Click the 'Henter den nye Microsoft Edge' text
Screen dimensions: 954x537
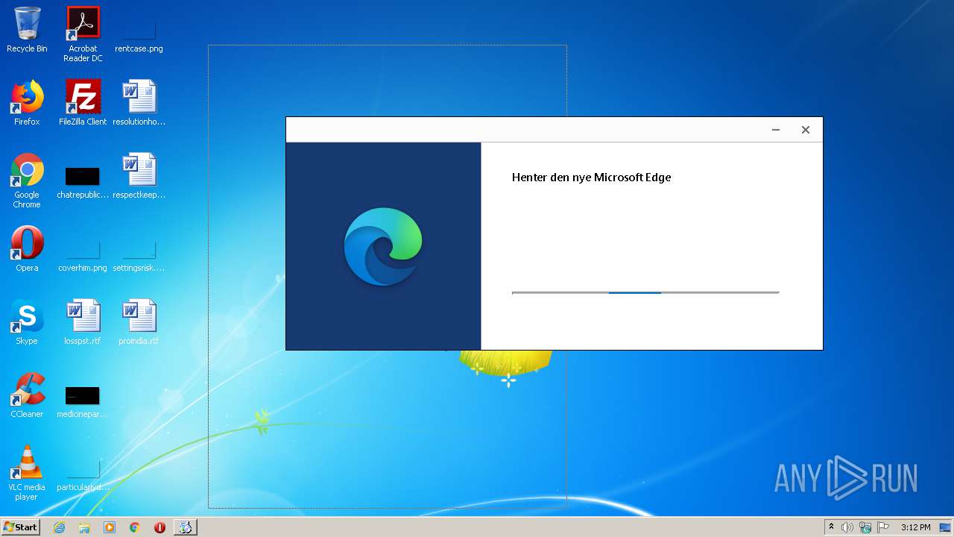pos(591,178)
